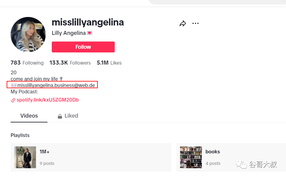This screenshot has height=177, width=286.
Task: Click the love letter emoji after Lilly Angelina
Action: [90, 33]
